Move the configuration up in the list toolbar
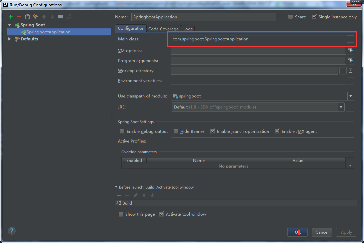This screenshot has width=364, height=243. coord(44,17)
